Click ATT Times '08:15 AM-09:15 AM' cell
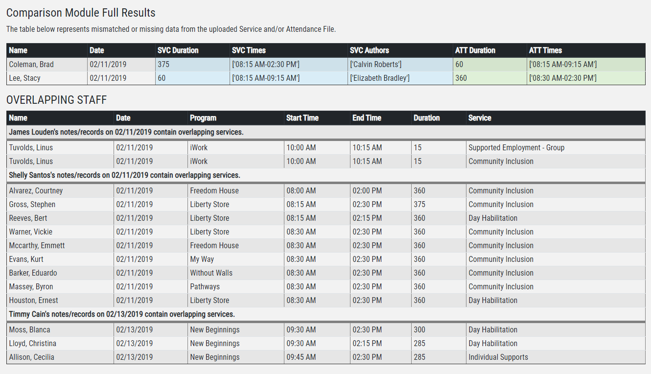 586,65
